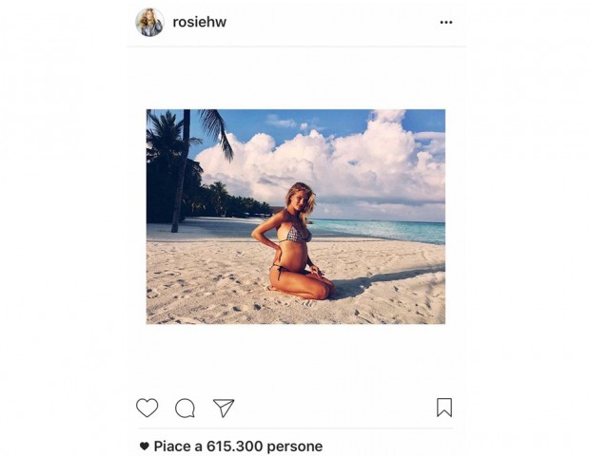Click the 615.300 likes number
Screen dimensions: 590x457
click(234, 447)
